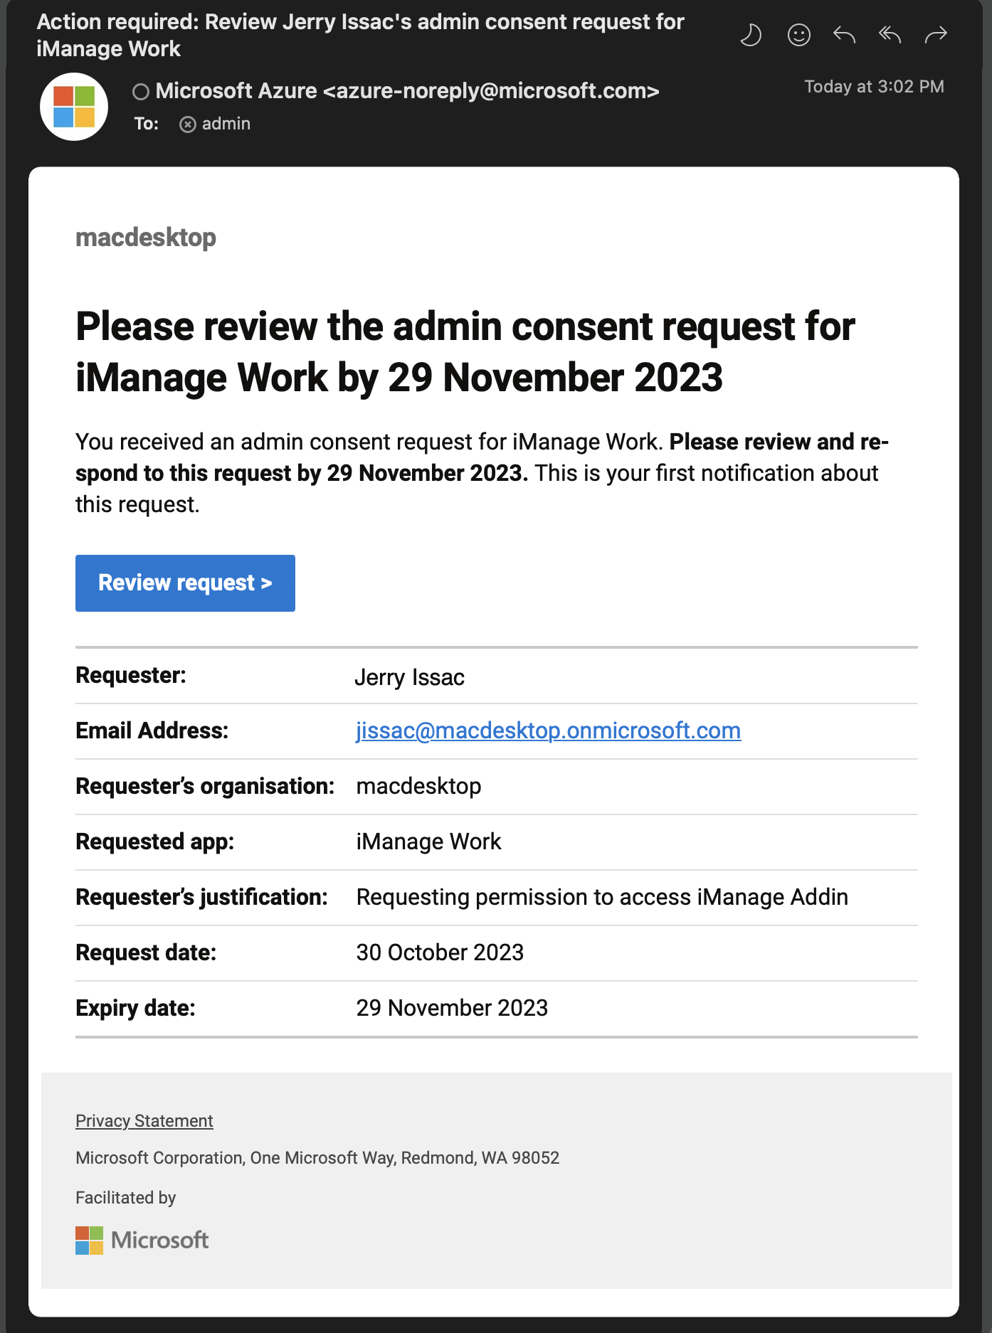Open the Privacy Statement link

coord(144,1121)
